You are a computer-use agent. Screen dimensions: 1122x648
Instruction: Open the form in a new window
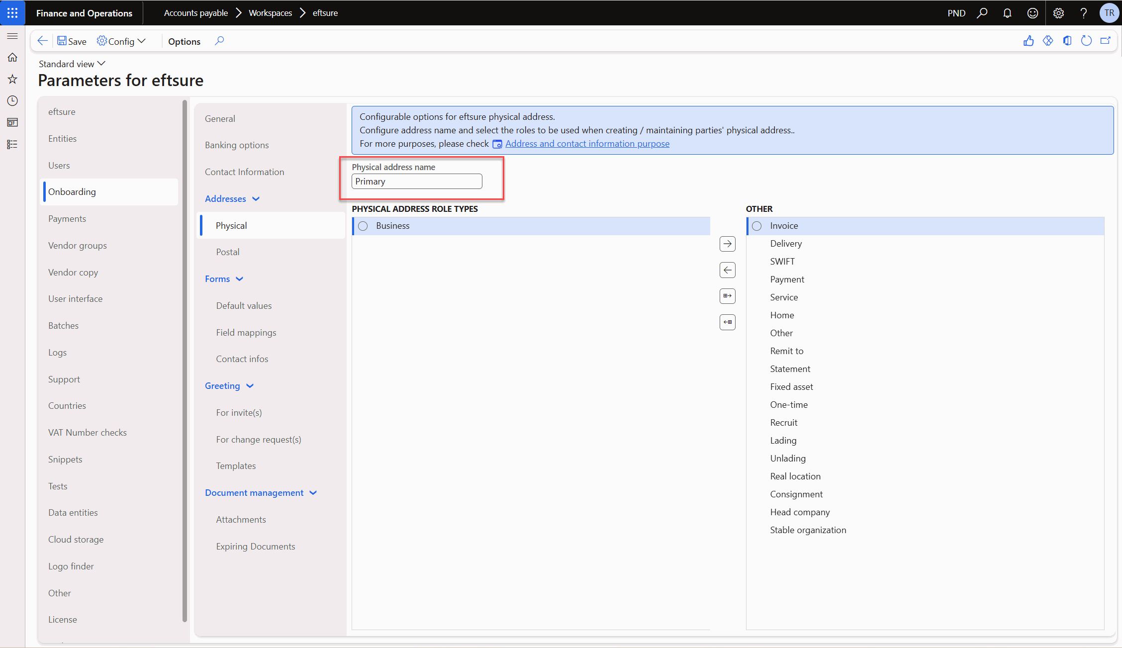(x=1106, y=41)
